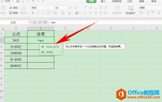Switch to the 插入 (Insert) tab
162x102 pixels.
pyautogui.click(x=103, y=1)
